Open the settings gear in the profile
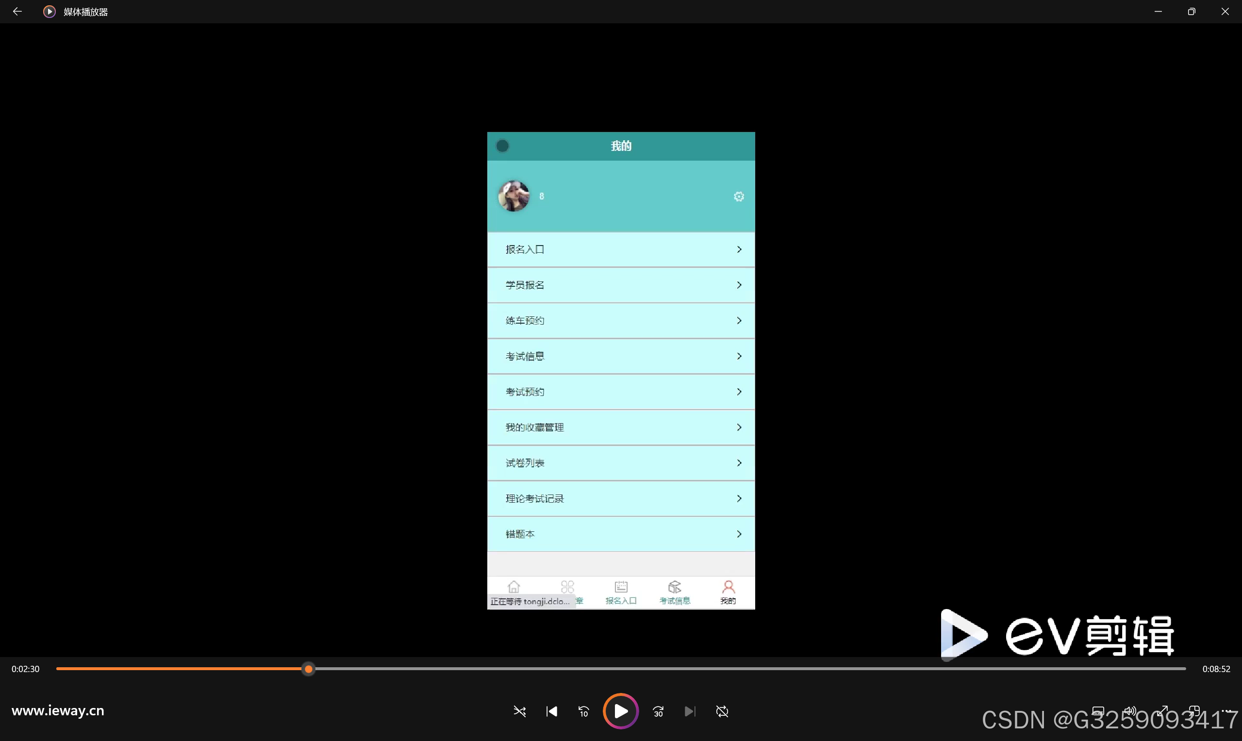This screenshot has width=1242, height=741. [739, 196]
